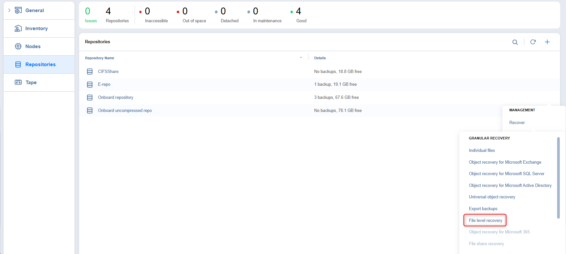Click the Inventory icon in sidebar
Screen dimensions: 566x254
tap(18, 28)
